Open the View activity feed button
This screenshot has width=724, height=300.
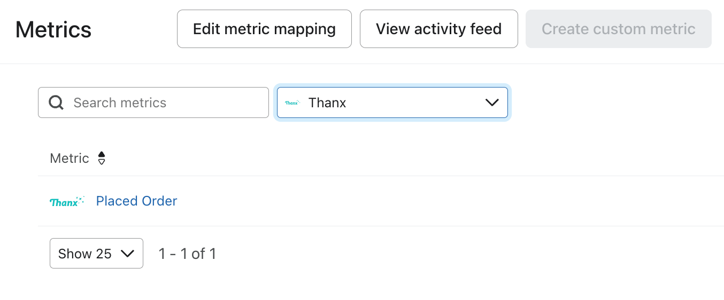438,29
